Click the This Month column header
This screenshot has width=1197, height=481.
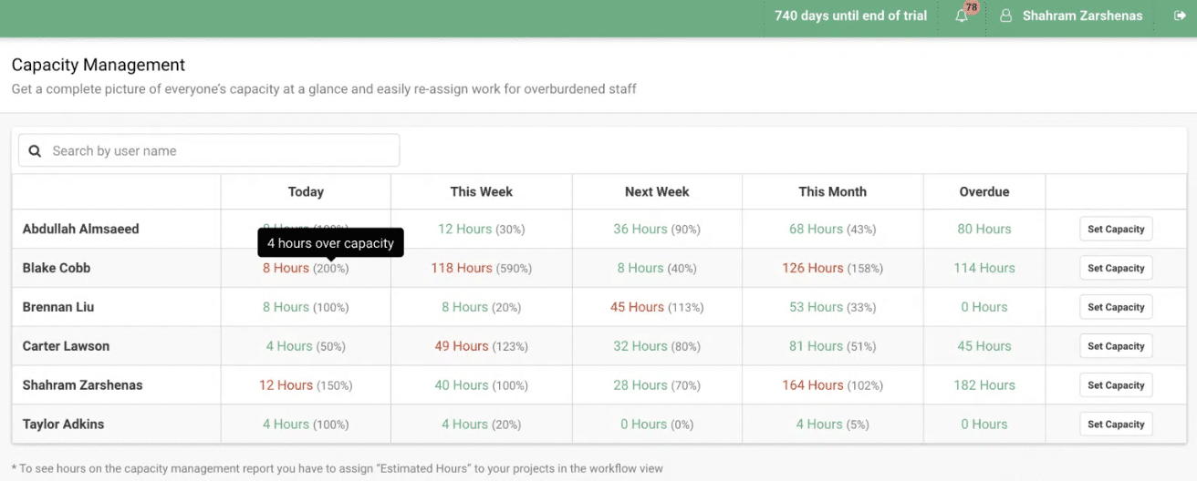[833, 191]
